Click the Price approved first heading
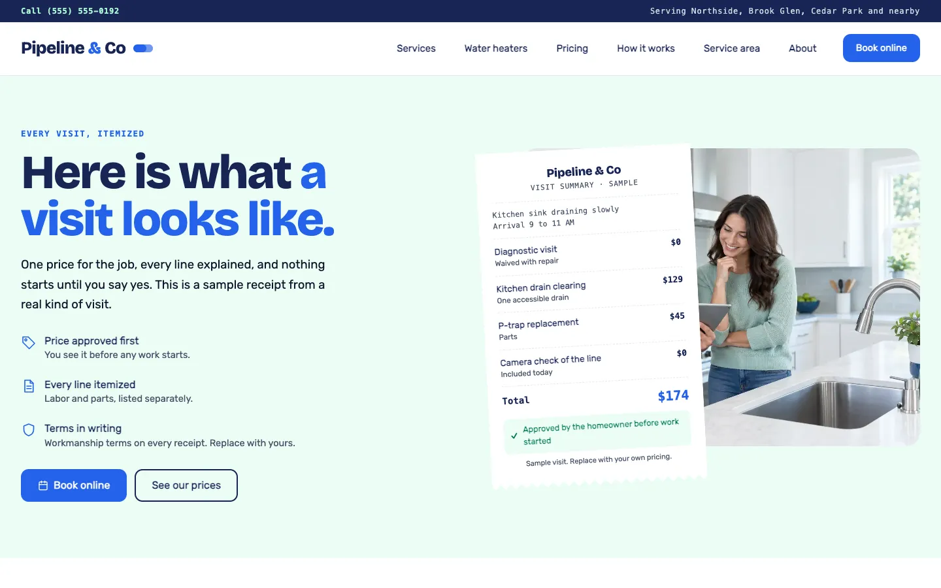Image resolution: width=941 pixels, height=588 pixels. (x=91, y=341)
